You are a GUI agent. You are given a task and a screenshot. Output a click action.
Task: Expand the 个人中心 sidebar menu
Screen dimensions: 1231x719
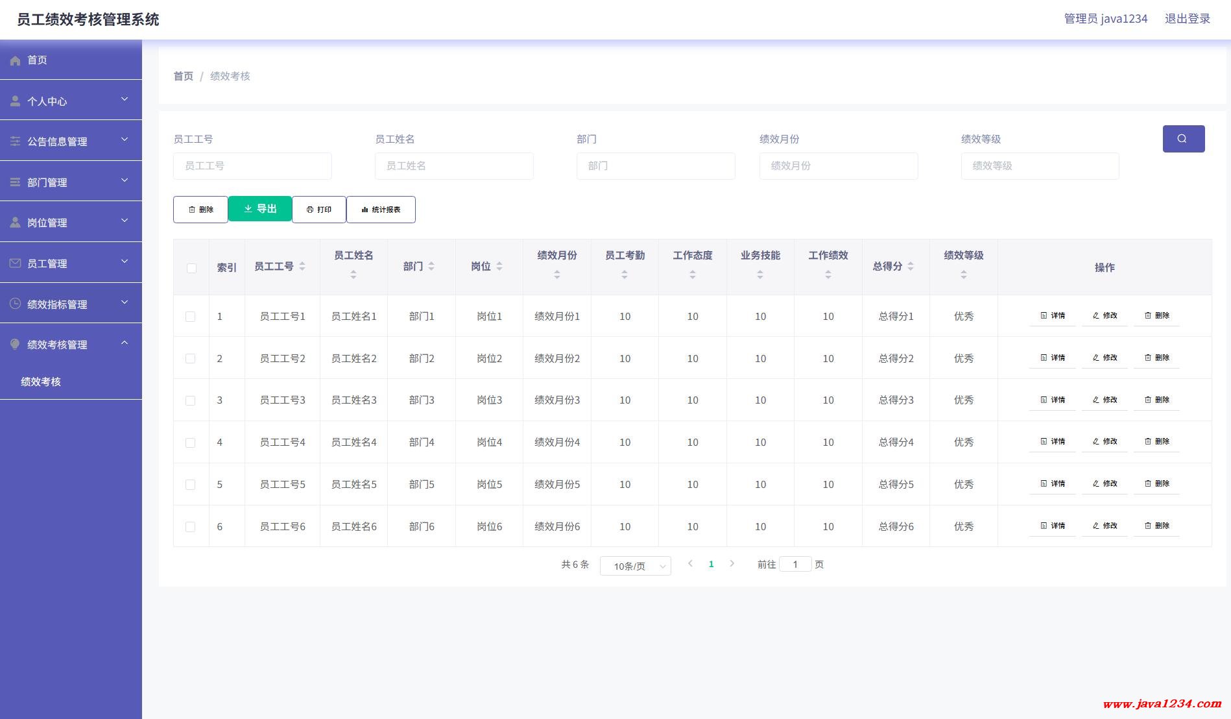(71, 101)
